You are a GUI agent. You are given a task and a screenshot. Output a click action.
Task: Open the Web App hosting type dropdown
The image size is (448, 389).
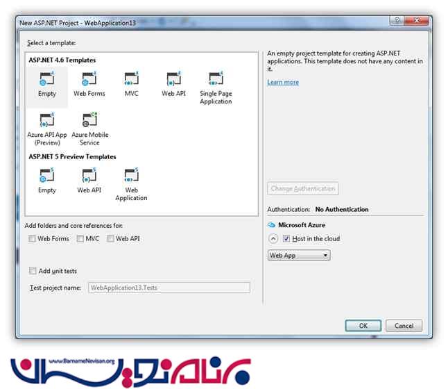[x=299, y=255]
